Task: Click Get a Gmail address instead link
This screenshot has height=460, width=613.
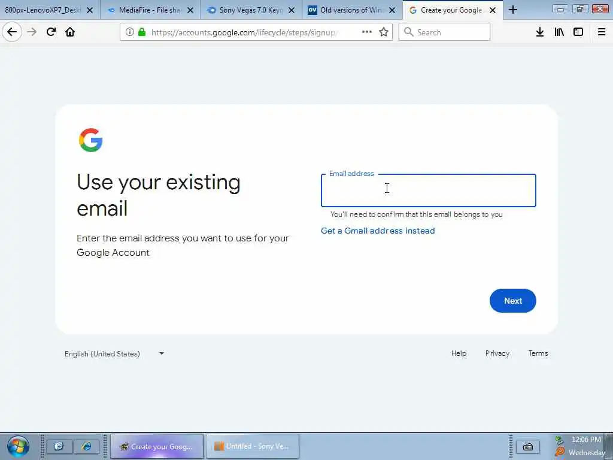Action: 378,231
